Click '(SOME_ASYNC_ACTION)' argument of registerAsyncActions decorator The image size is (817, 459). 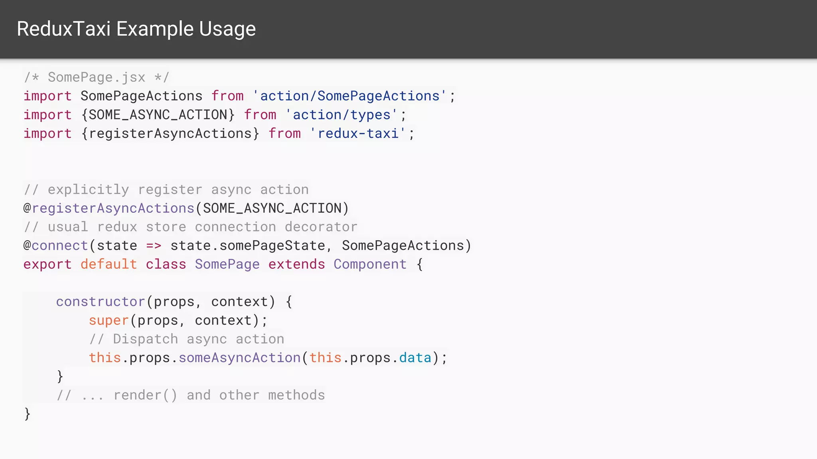[272, 208]
